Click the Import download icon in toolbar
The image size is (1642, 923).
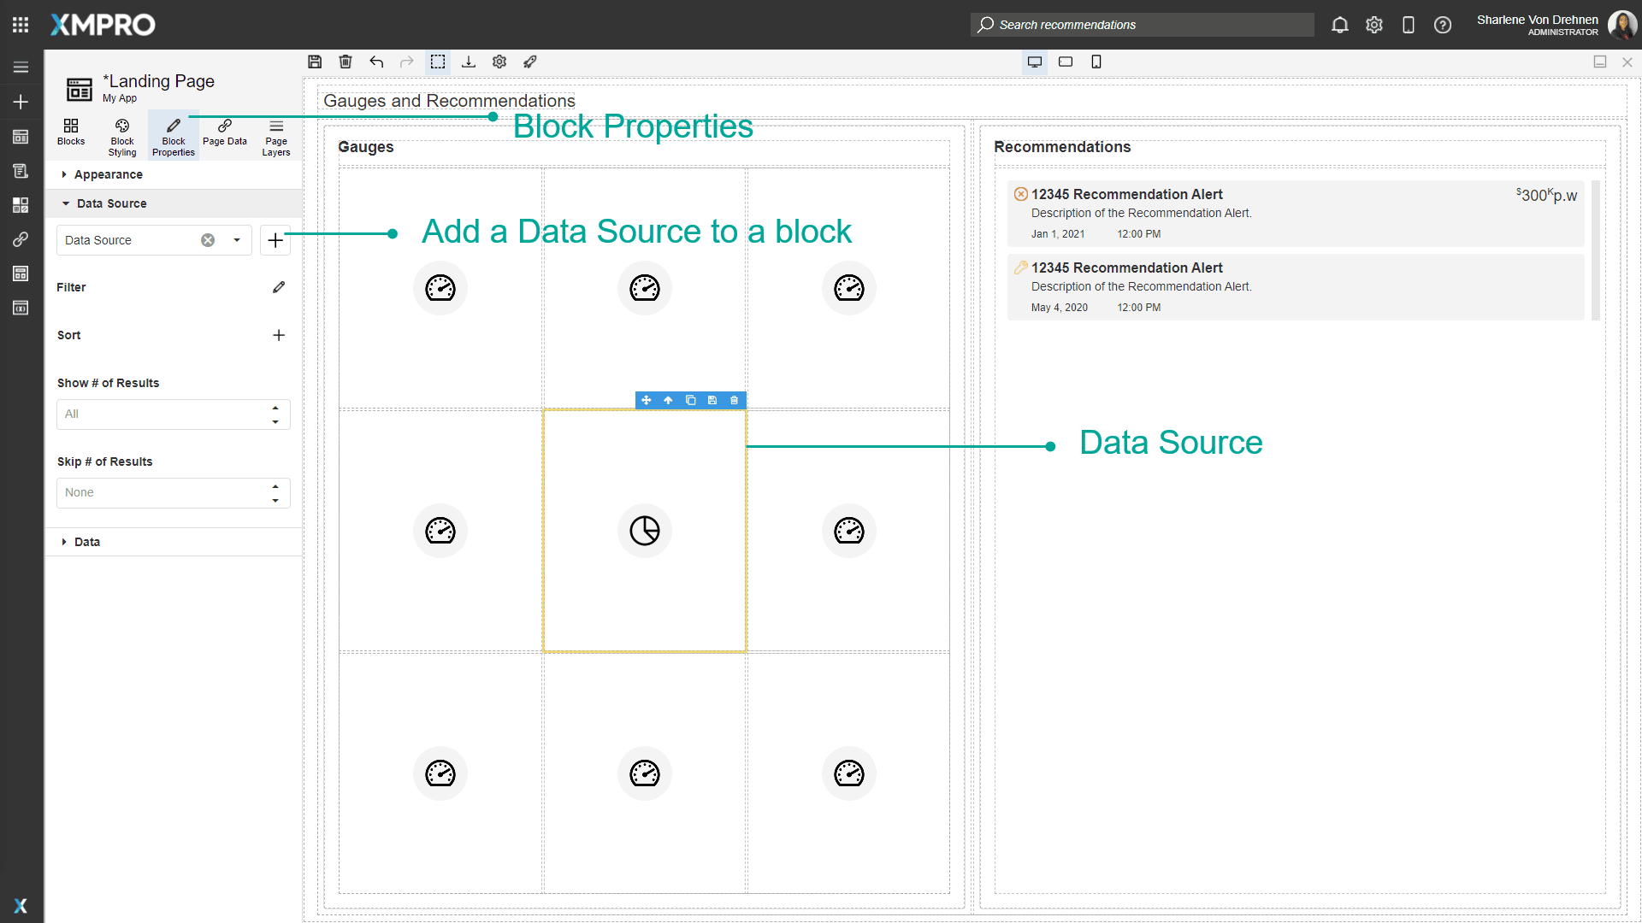[x=469, y=62]
